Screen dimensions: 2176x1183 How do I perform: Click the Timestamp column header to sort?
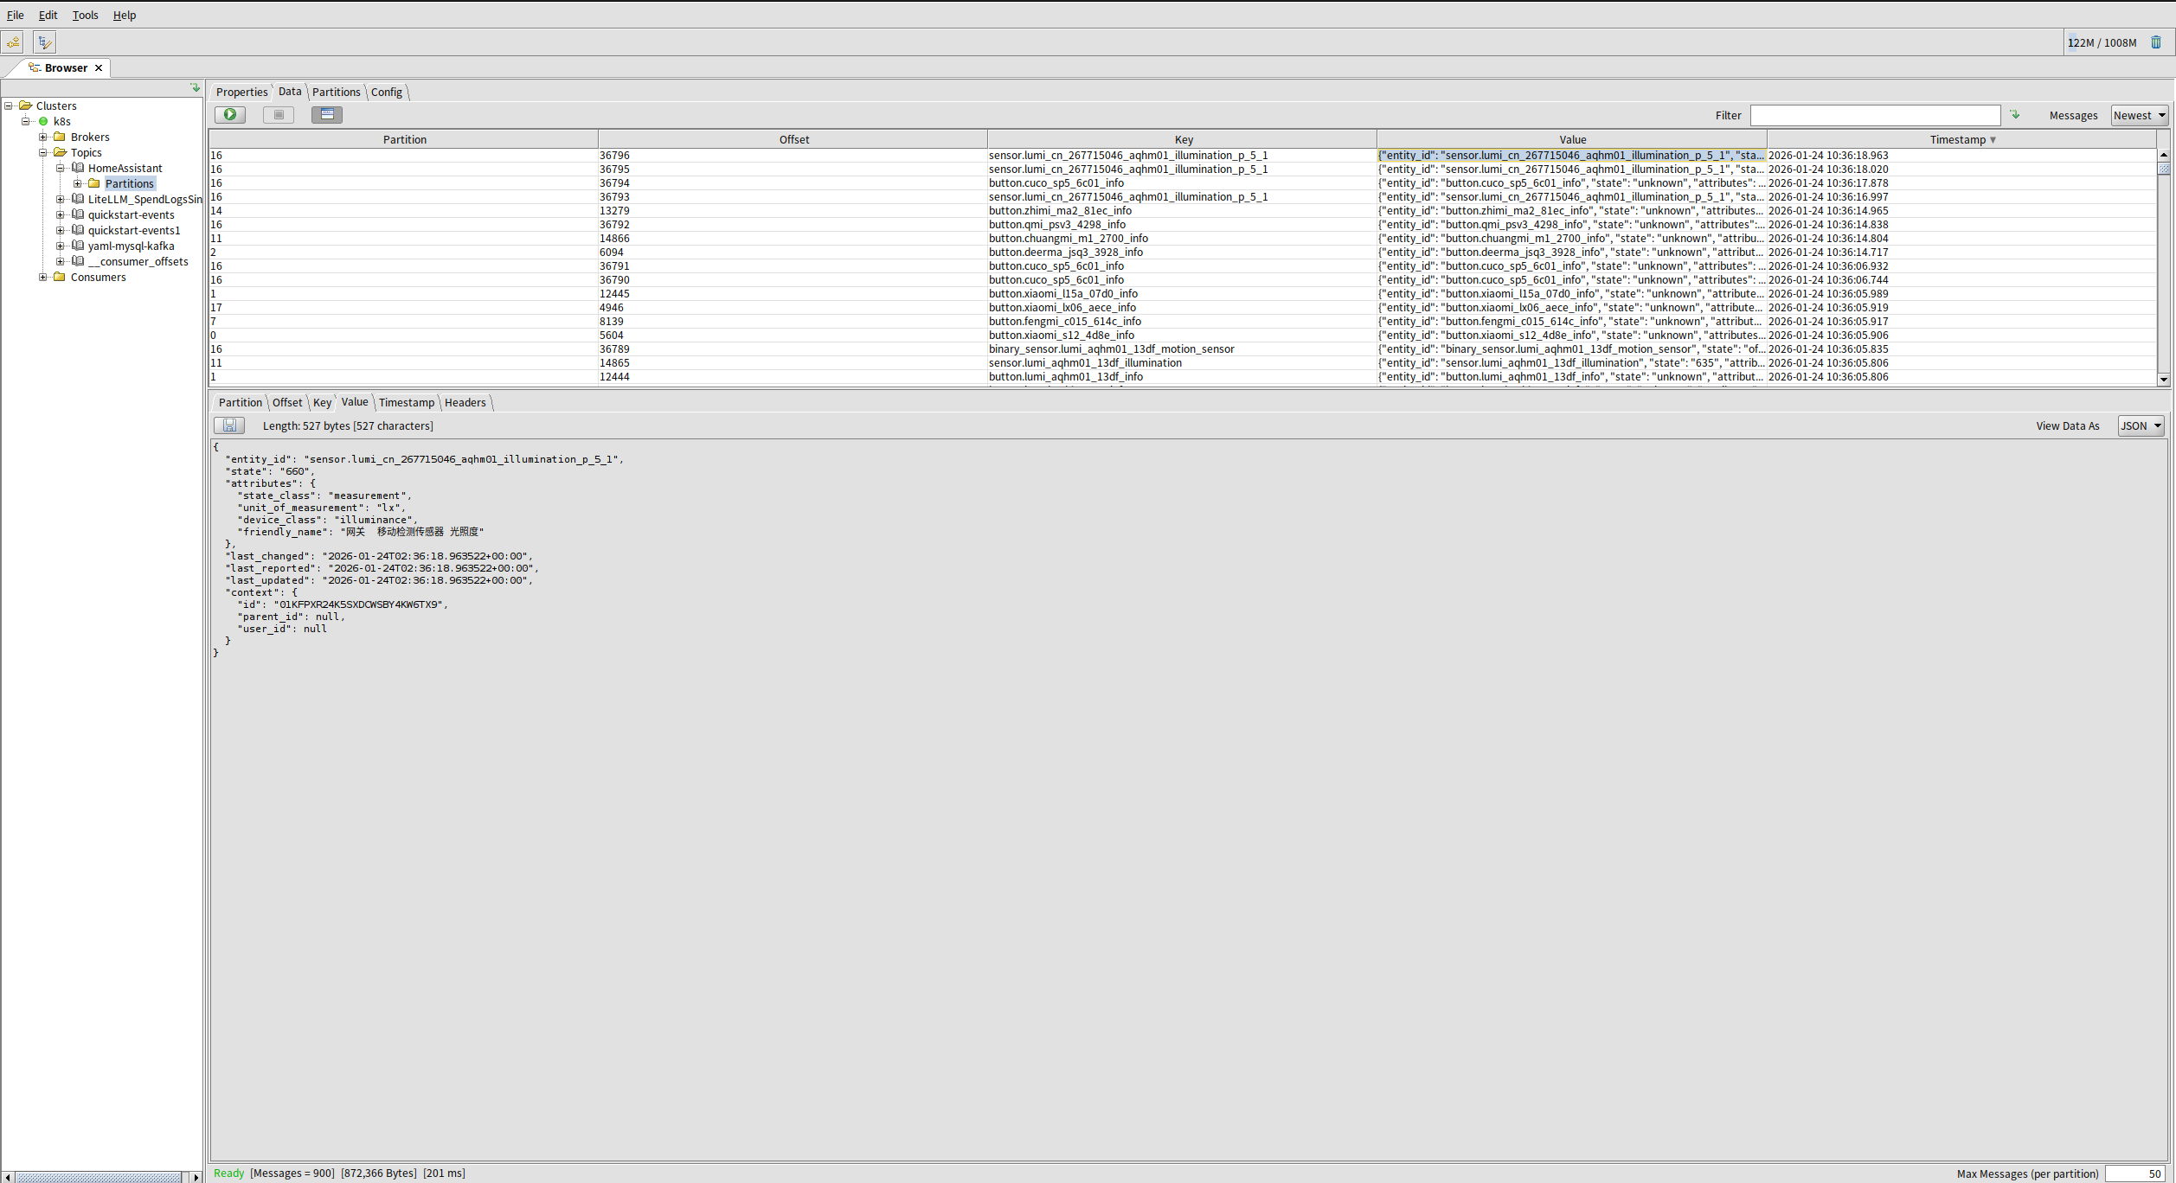point(1960,139)
